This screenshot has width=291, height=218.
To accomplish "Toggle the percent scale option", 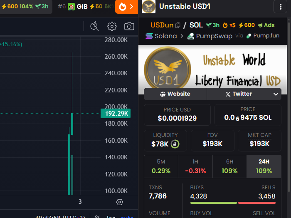I will (97, 216).
